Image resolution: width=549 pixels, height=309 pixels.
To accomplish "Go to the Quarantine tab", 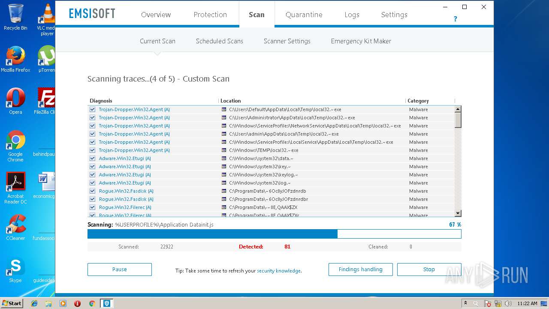I will point(304,15).
